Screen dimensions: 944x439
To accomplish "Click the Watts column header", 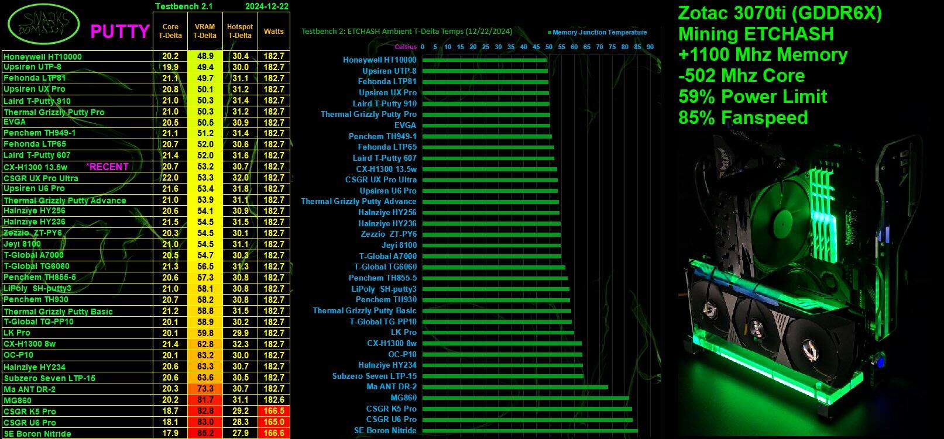I will 274,31.
